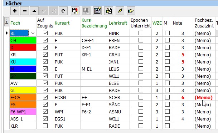Screen dimensions: 218x133
Task: Toggle Epochen Unterricht checkbox for KR
Action: [141, 55]
